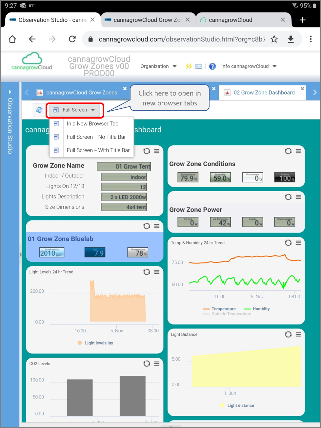Bookmark page with the star icon
This screenshot has height=428, width=321.
pyautogui.click(x=274, y=39)
